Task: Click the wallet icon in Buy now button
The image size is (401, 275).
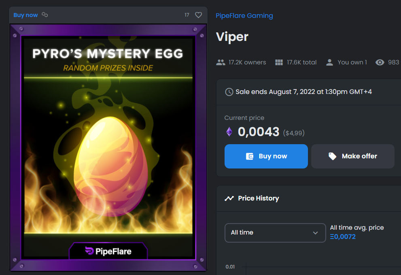Action: (x=250, y=156)
